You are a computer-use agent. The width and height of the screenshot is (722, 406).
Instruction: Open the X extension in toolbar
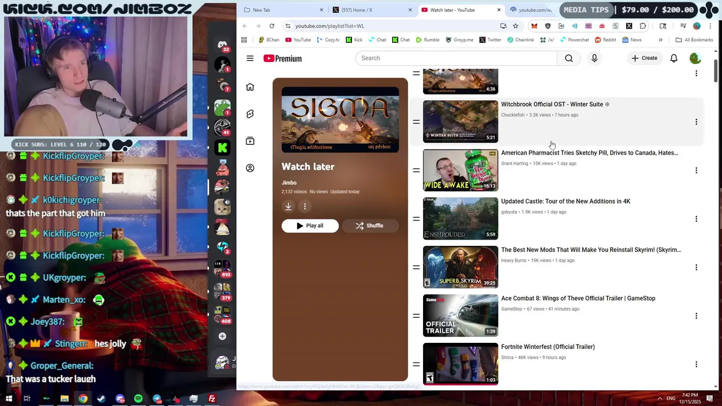click(629, 26)
